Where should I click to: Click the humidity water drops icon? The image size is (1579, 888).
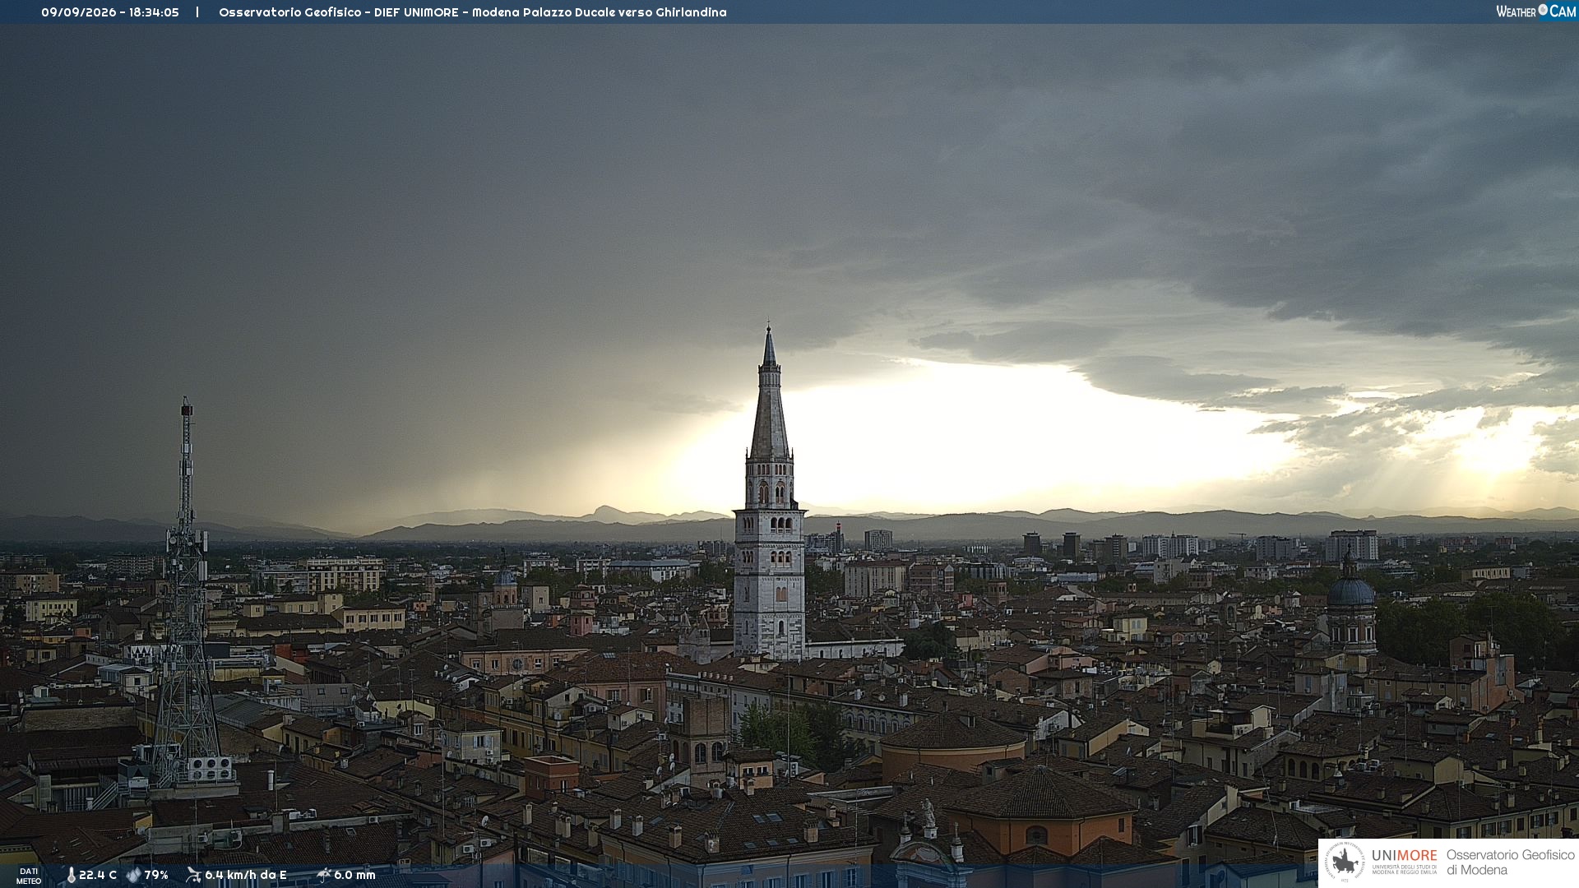pos(133,875)
